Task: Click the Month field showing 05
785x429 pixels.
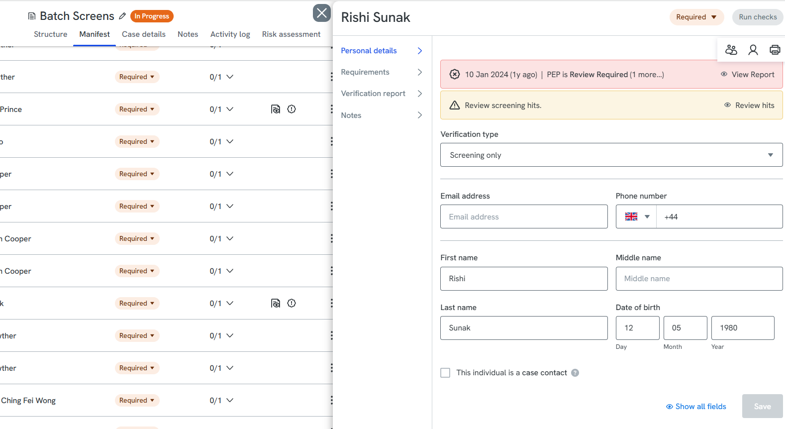Action: pos(685,328)
